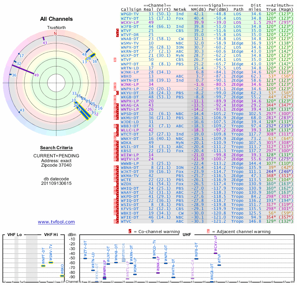
Task: Click the WBKO bar in VHF Hi chart
Action: click(62, 276)
